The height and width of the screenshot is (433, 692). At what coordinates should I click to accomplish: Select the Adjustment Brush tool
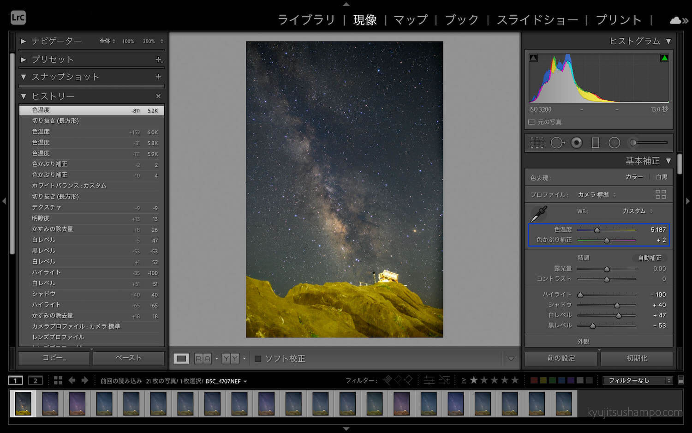[x=650, y=143]
